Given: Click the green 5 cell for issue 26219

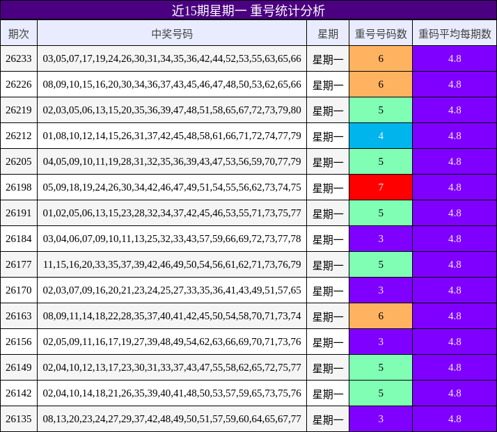Looking at the screenshot, I should 381,110.
